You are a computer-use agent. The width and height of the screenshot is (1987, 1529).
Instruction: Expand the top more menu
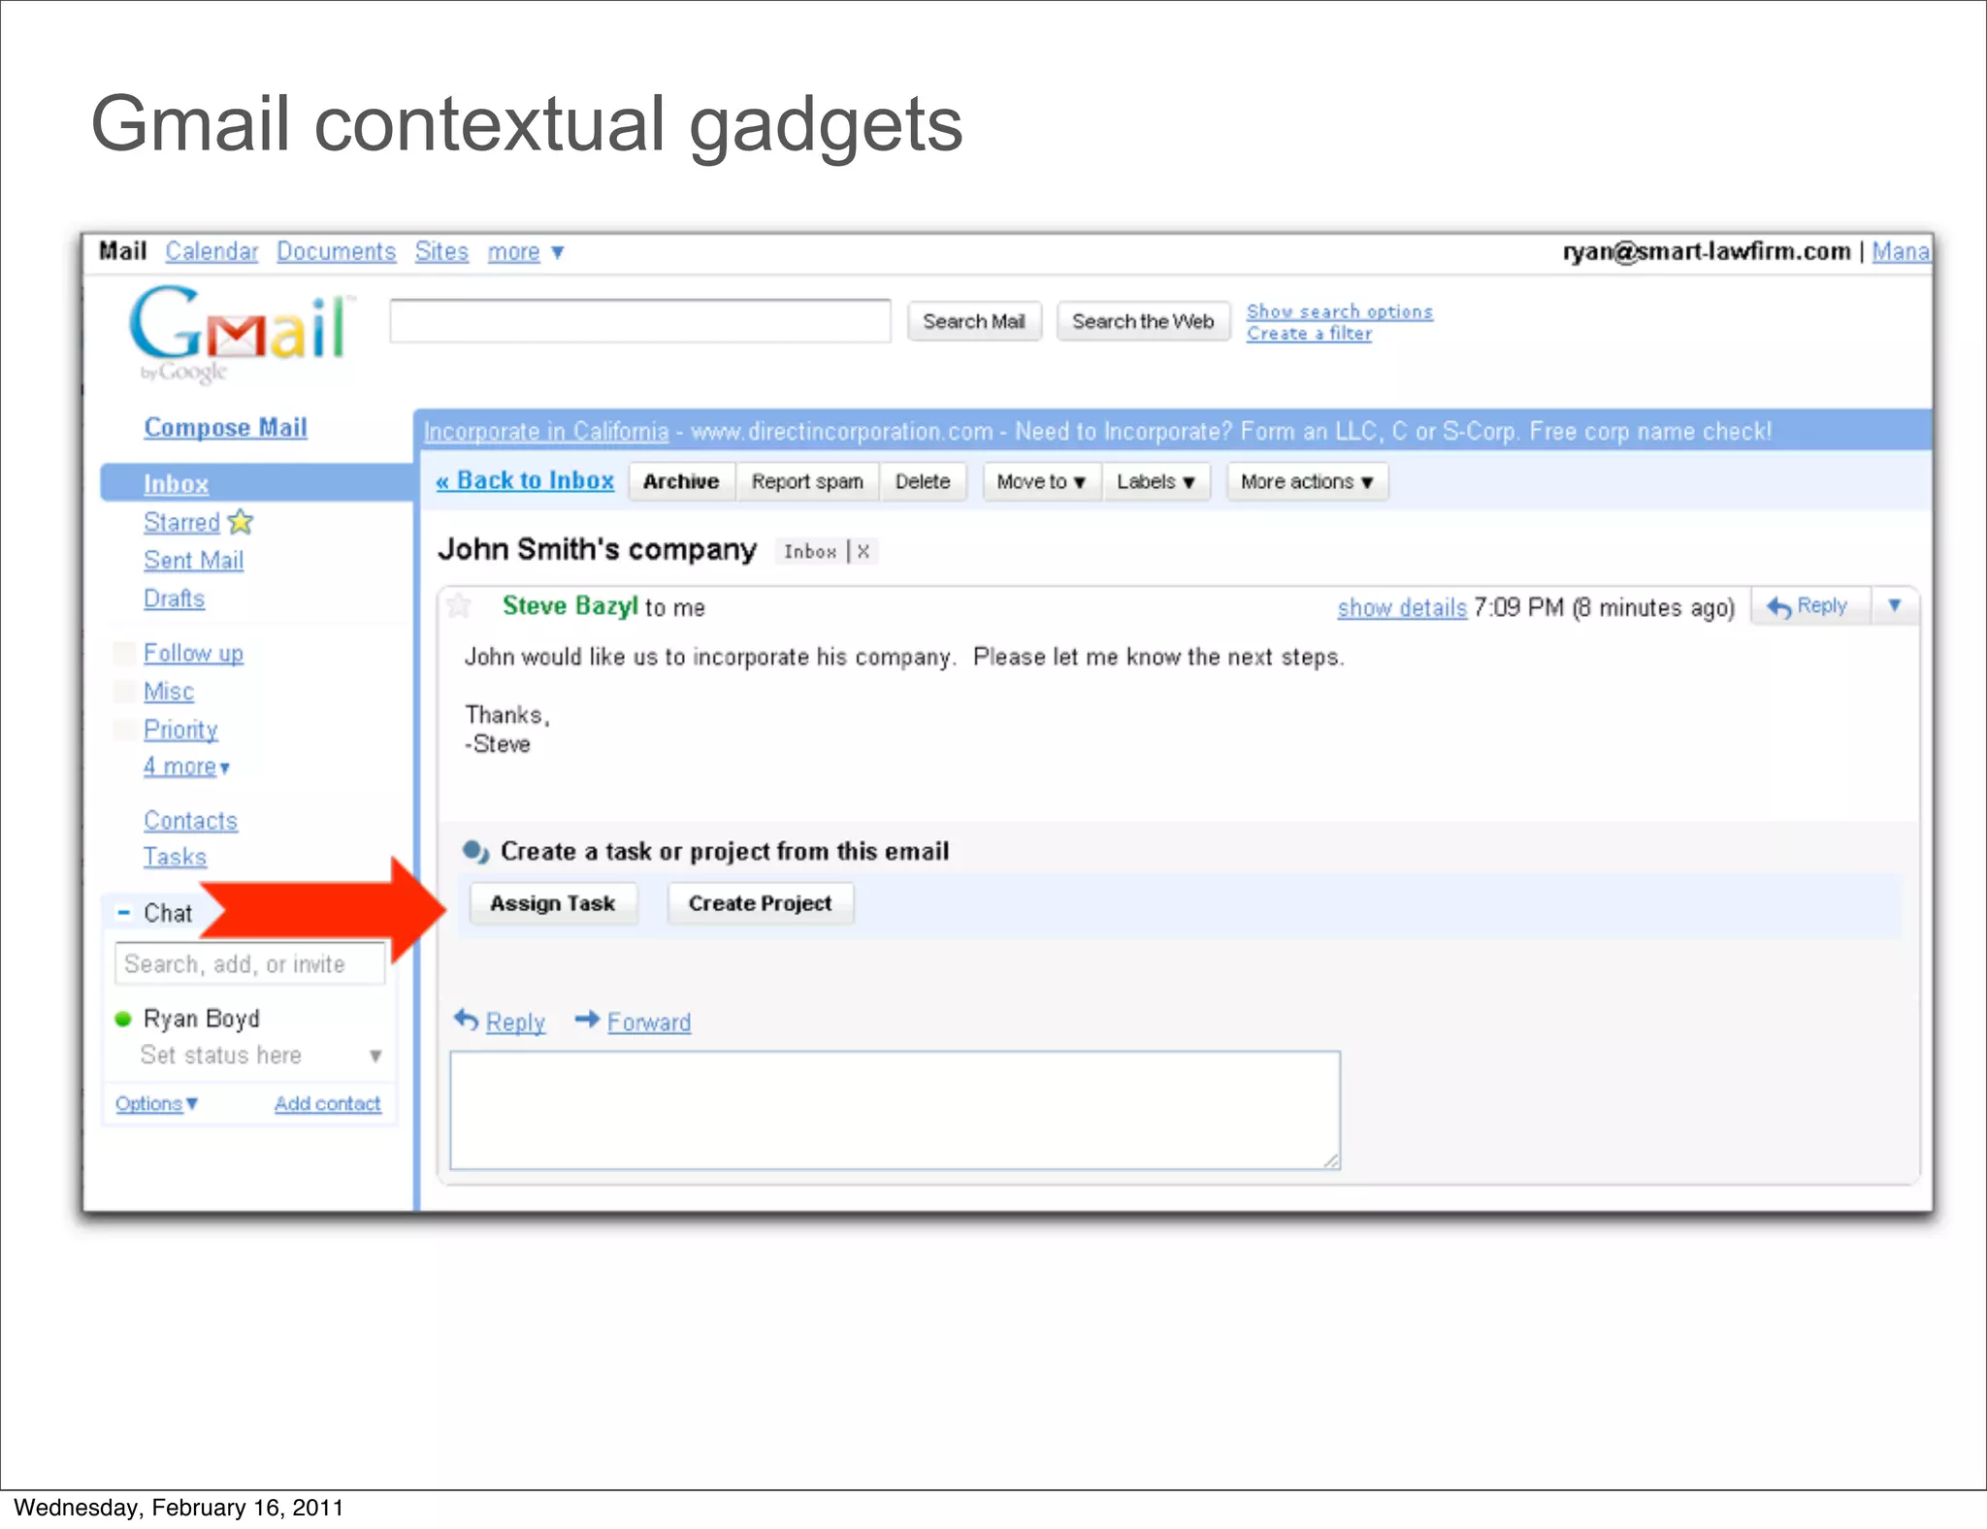(525, 252)
